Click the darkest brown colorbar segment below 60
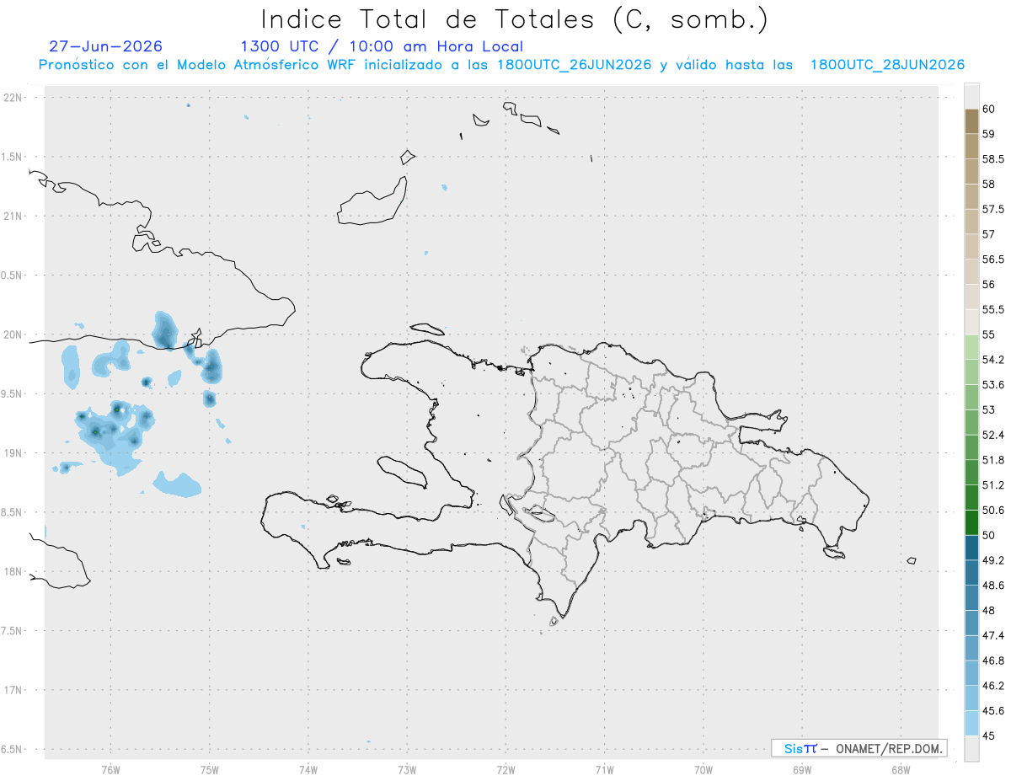Image resolution: width=1011 pixels, height=781 pixels. tap(971, 121)
